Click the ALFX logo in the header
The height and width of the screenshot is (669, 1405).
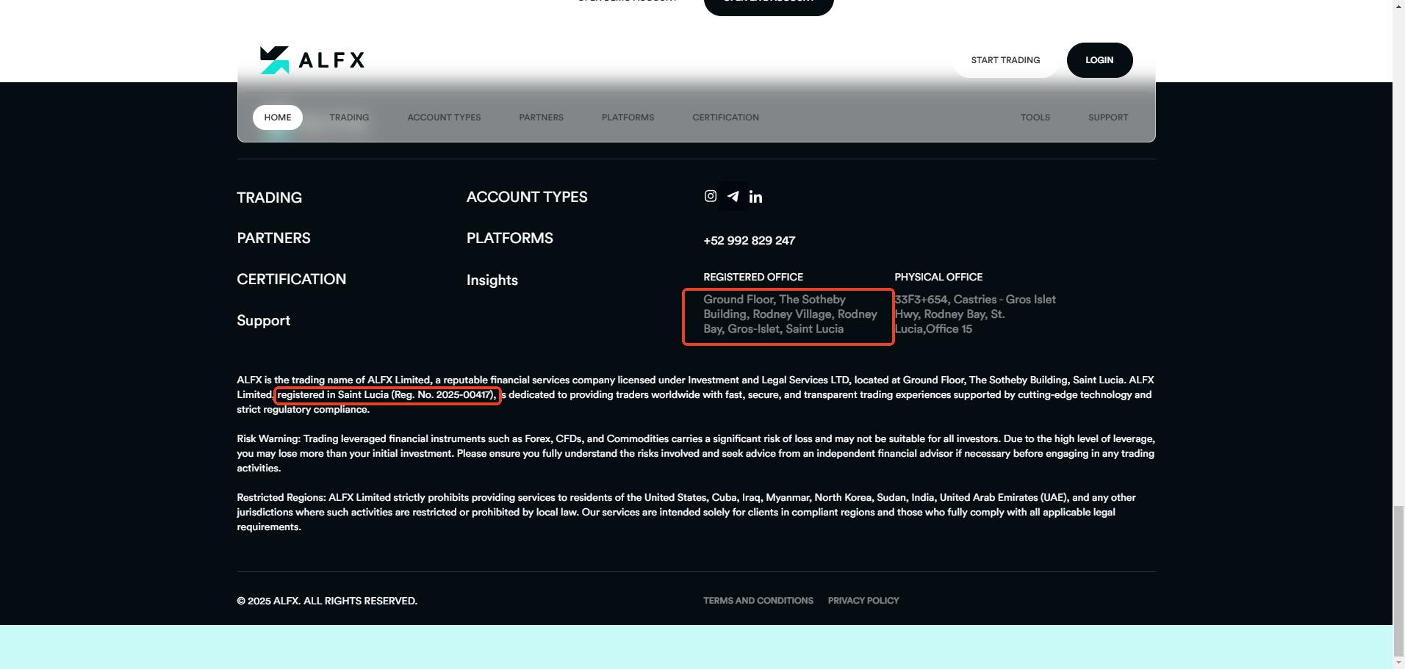[x=312, y=60]
